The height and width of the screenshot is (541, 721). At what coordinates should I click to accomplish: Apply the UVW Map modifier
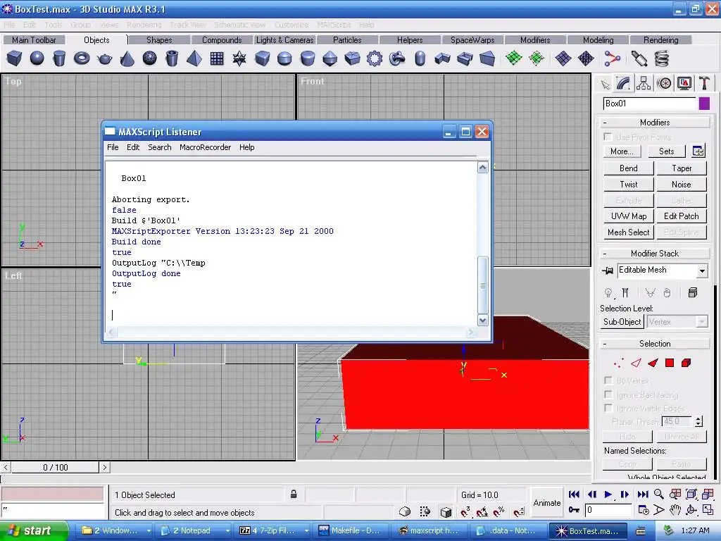click(628, 216)
